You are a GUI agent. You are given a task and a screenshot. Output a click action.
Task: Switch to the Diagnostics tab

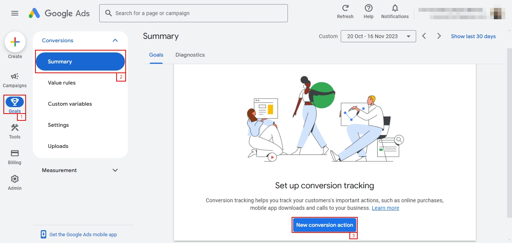pos(190,55)
